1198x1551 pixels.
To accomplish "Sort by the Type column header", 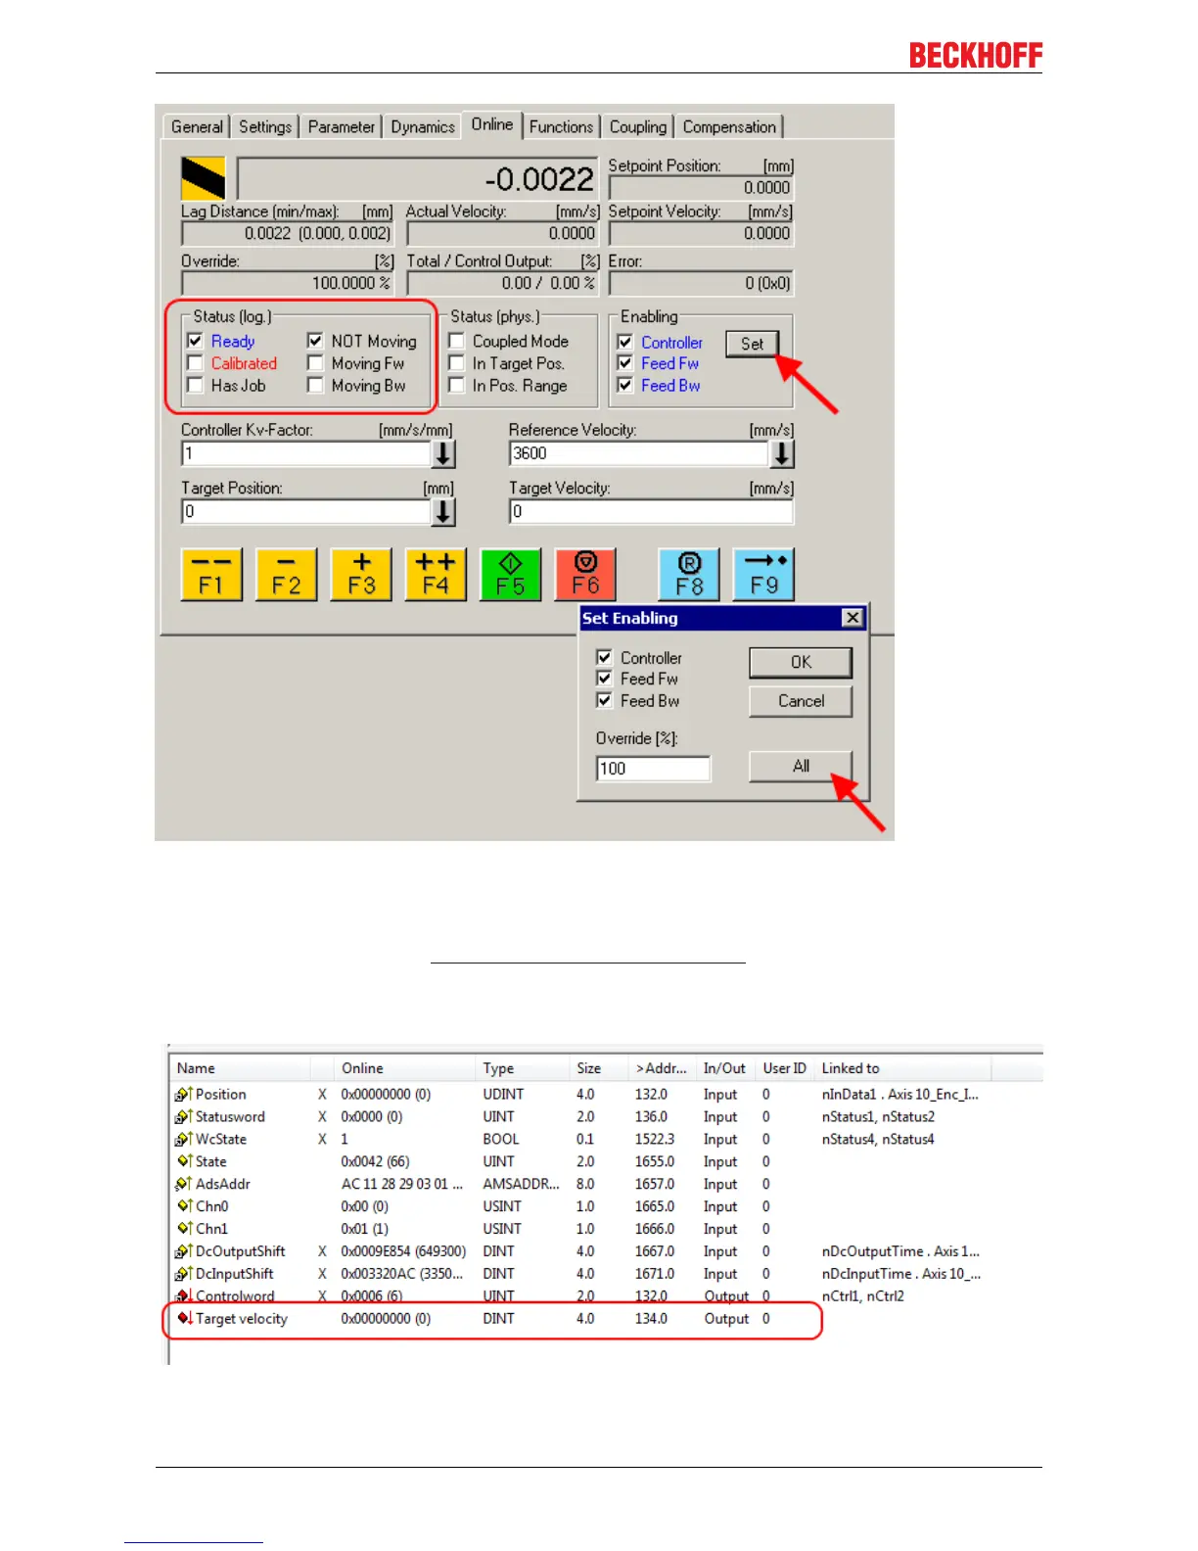I will (x=523, y=1068).
